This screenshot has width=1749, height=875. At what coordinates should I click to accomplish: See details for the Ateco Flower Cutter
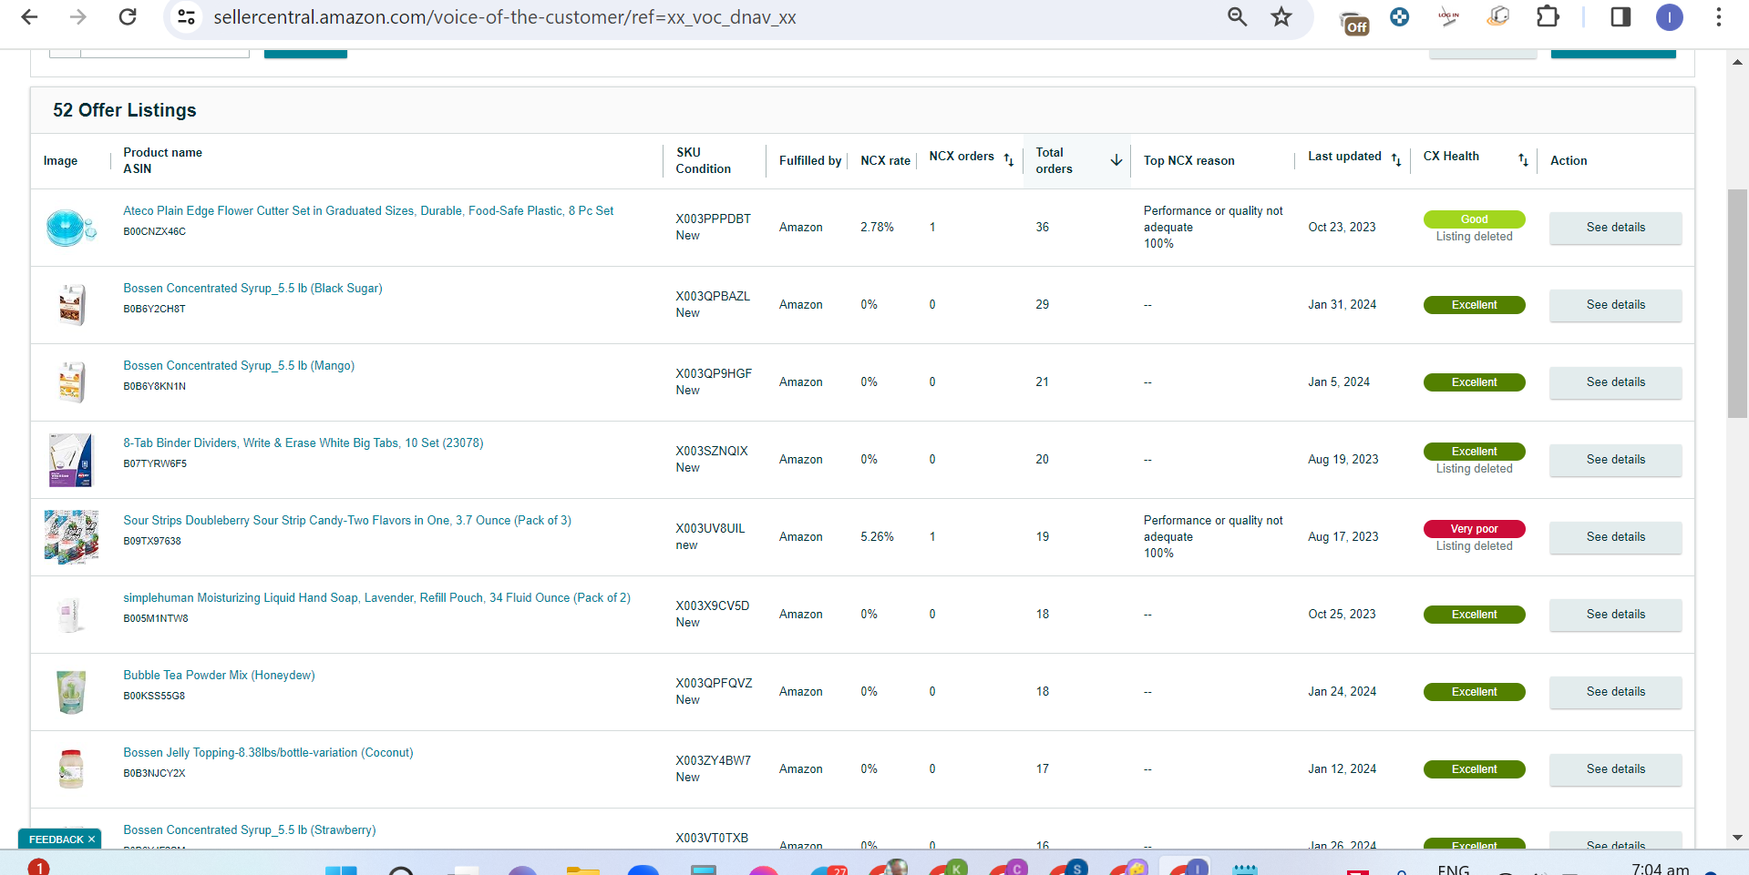click(1615, 228)
